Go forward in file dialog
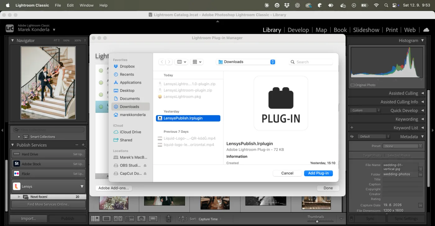This screenshot has height=226, width=435. click(169, 62)
